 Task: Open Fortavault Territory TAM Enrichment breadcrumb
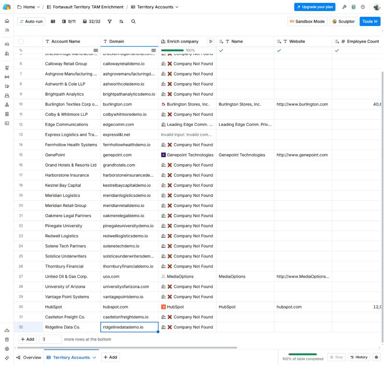click(x=85, y=7)
